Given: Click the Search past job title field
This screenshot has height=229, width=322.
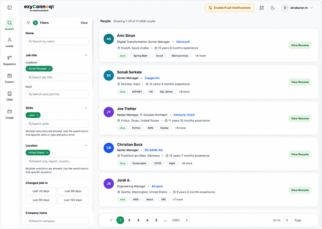Looking at the screenshot, I should (57, 94).
